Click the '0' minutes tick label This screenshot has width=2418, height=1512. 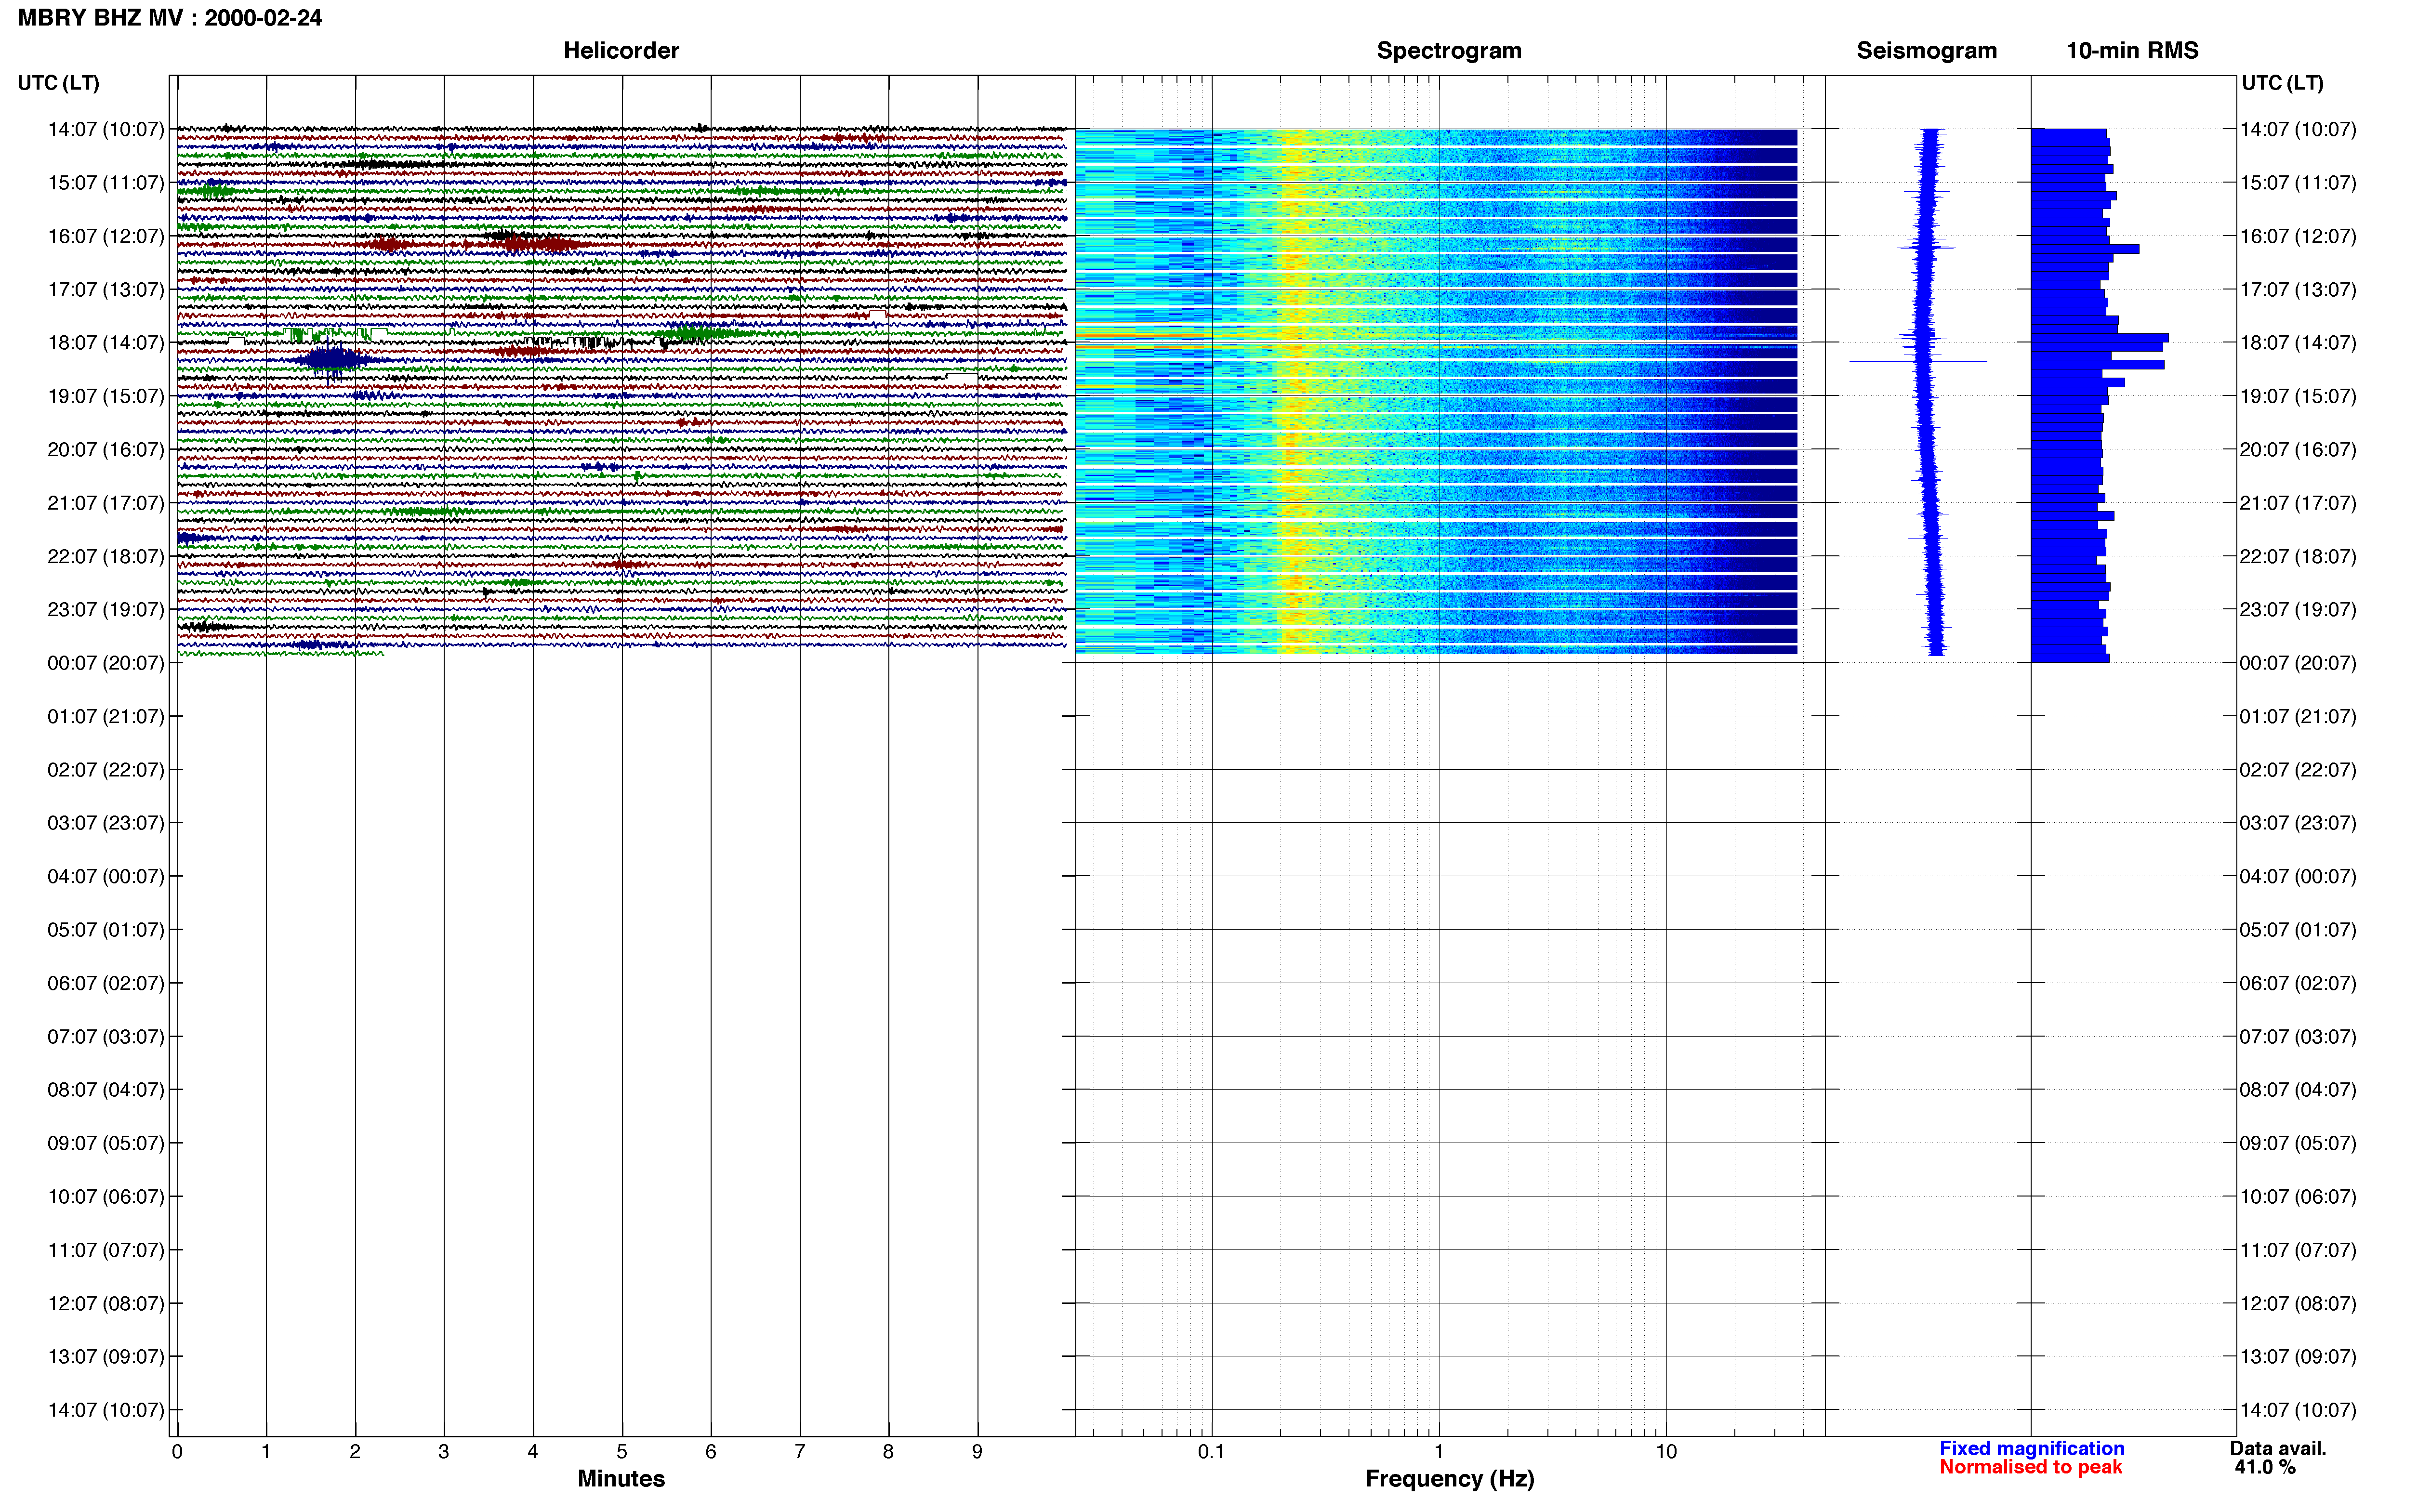click(177, 1452)
